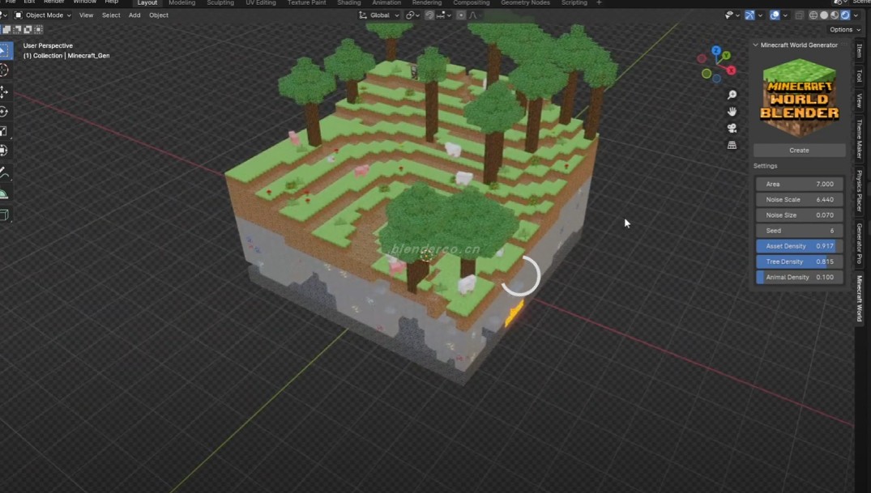Image resolution: width=871 pixels, height=493 pixels.
Task: Click the blue Z axis on navigation gizmo
Action: tap(716, 50)
